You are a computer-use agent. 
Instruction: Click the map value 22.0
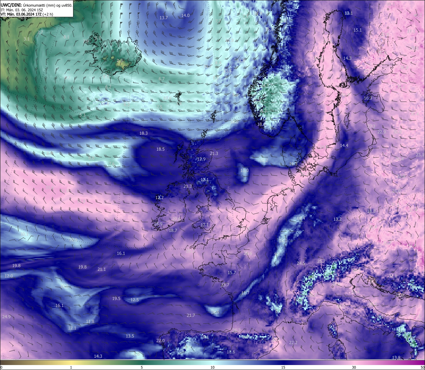point(160,340)
